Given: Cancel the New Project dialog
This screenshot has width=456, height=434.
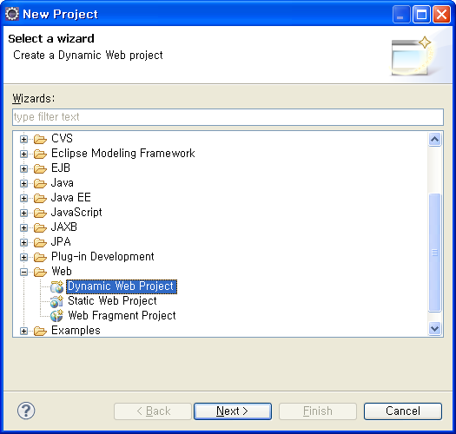Looking at the screenshot, I should (x=403, y=411).
